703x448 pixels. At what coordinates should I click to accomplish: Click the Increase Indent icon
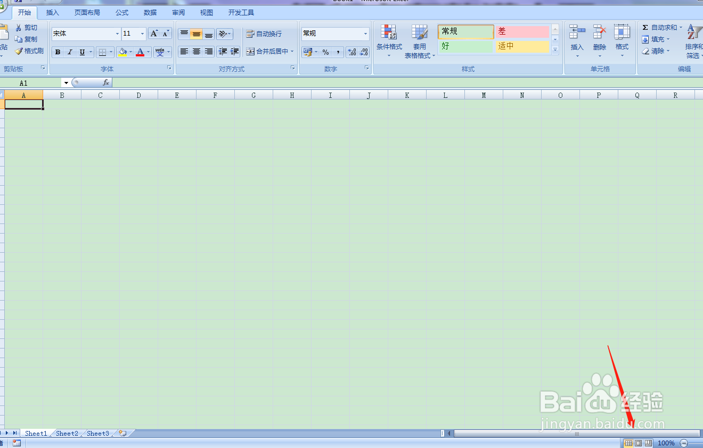click(235, 52)
